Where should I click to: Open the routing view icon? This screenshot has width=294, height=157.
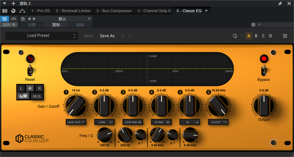coord(22,11)
